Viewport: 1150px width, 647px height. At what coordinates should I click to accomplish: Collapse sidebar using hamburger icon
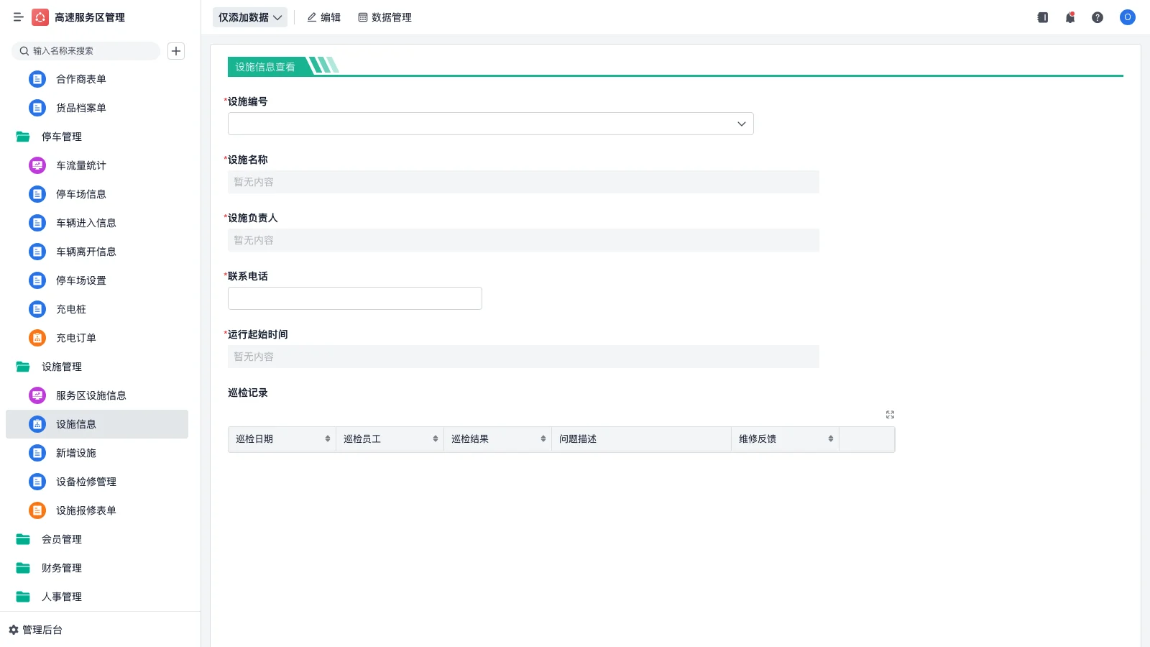(x=18, y=17)
